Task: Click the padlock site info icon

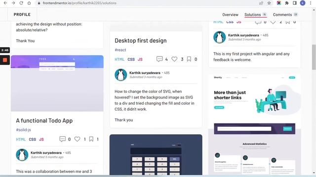Action: [x=39, y=3]
